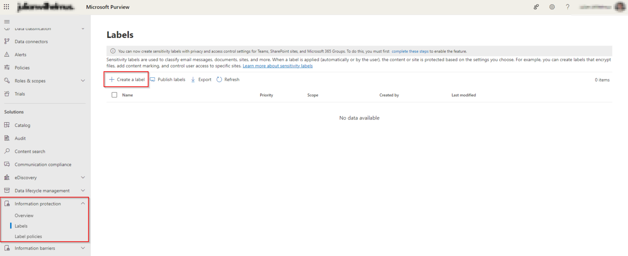Click the info icon in the banner

tap(113, 51)
